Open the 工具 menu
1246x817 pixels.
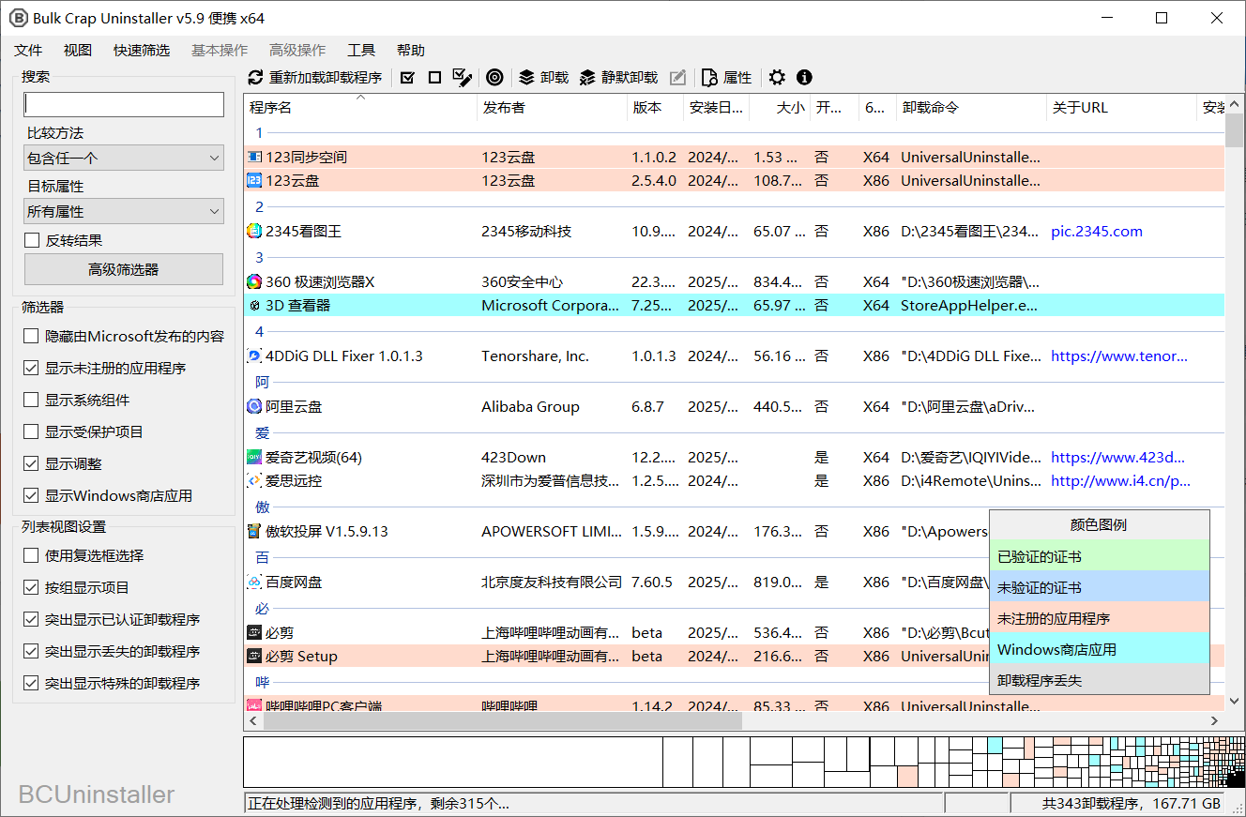361,51
